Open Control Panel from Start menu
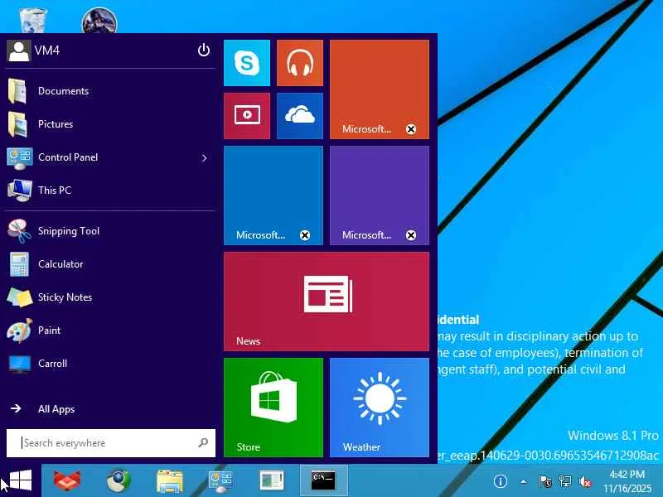 tap(111, 157)
